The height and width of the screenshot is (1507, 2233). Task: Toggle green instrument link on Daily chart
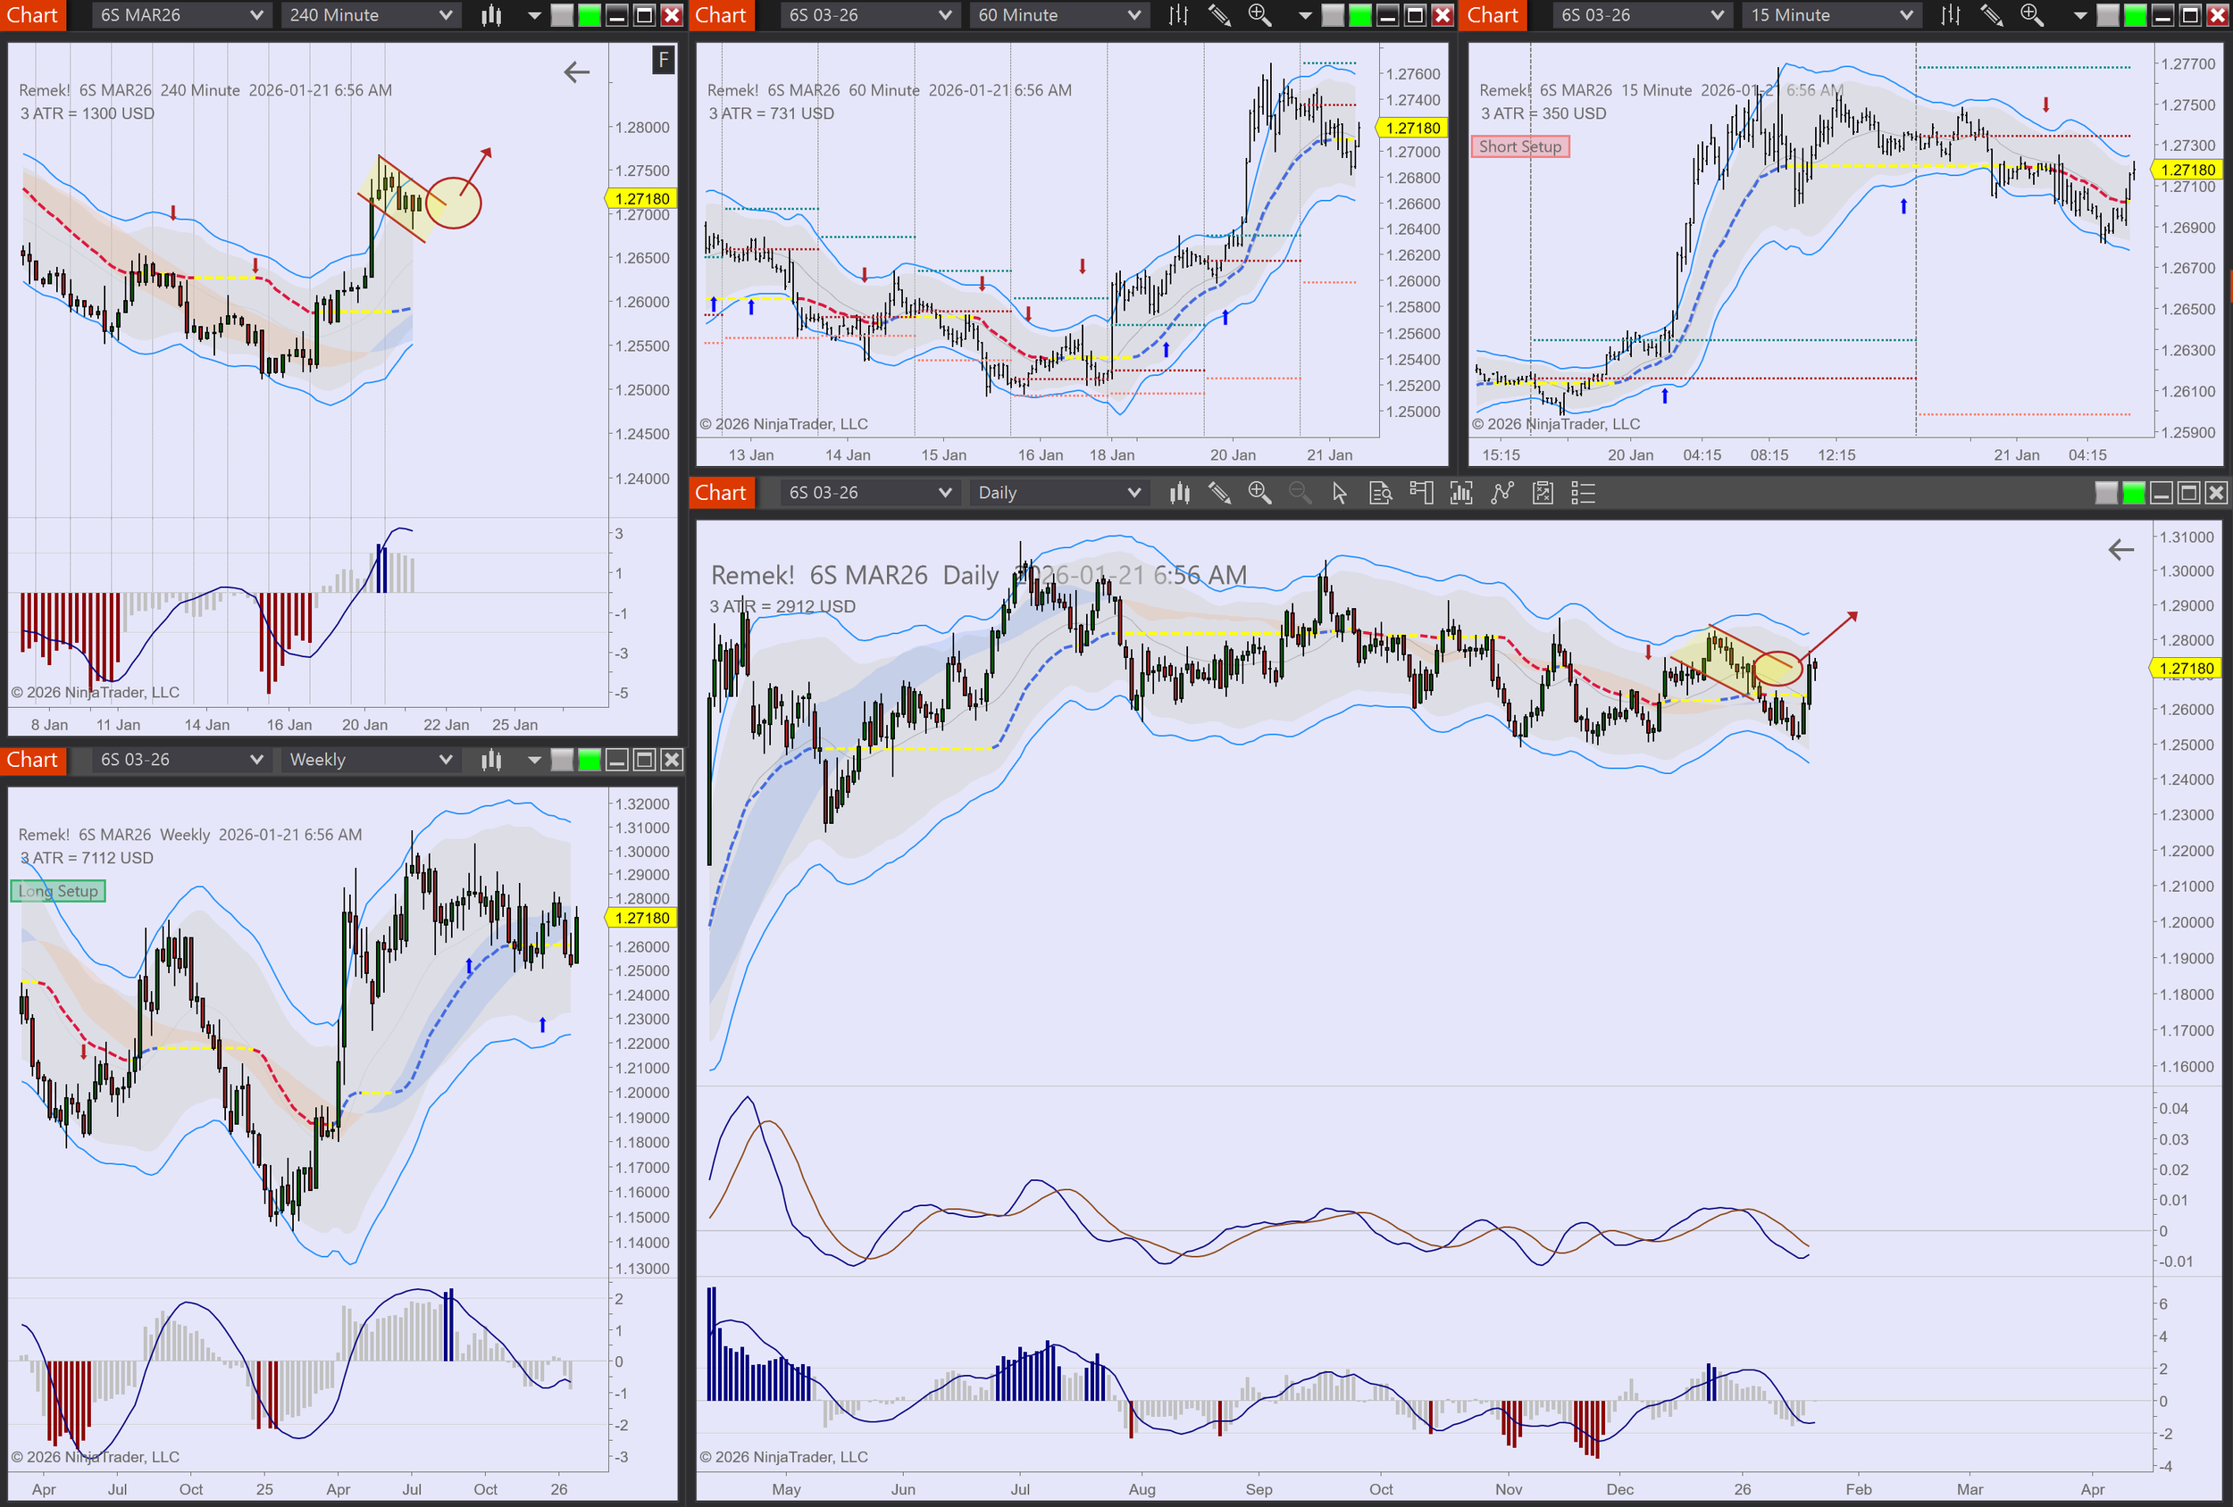click(2133, 493)
